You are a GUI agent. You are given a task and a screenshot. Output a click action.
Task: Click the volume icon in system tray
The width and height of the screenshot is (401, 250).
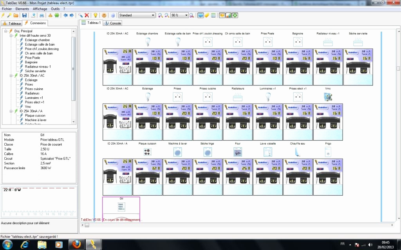(x=370, y=245)
